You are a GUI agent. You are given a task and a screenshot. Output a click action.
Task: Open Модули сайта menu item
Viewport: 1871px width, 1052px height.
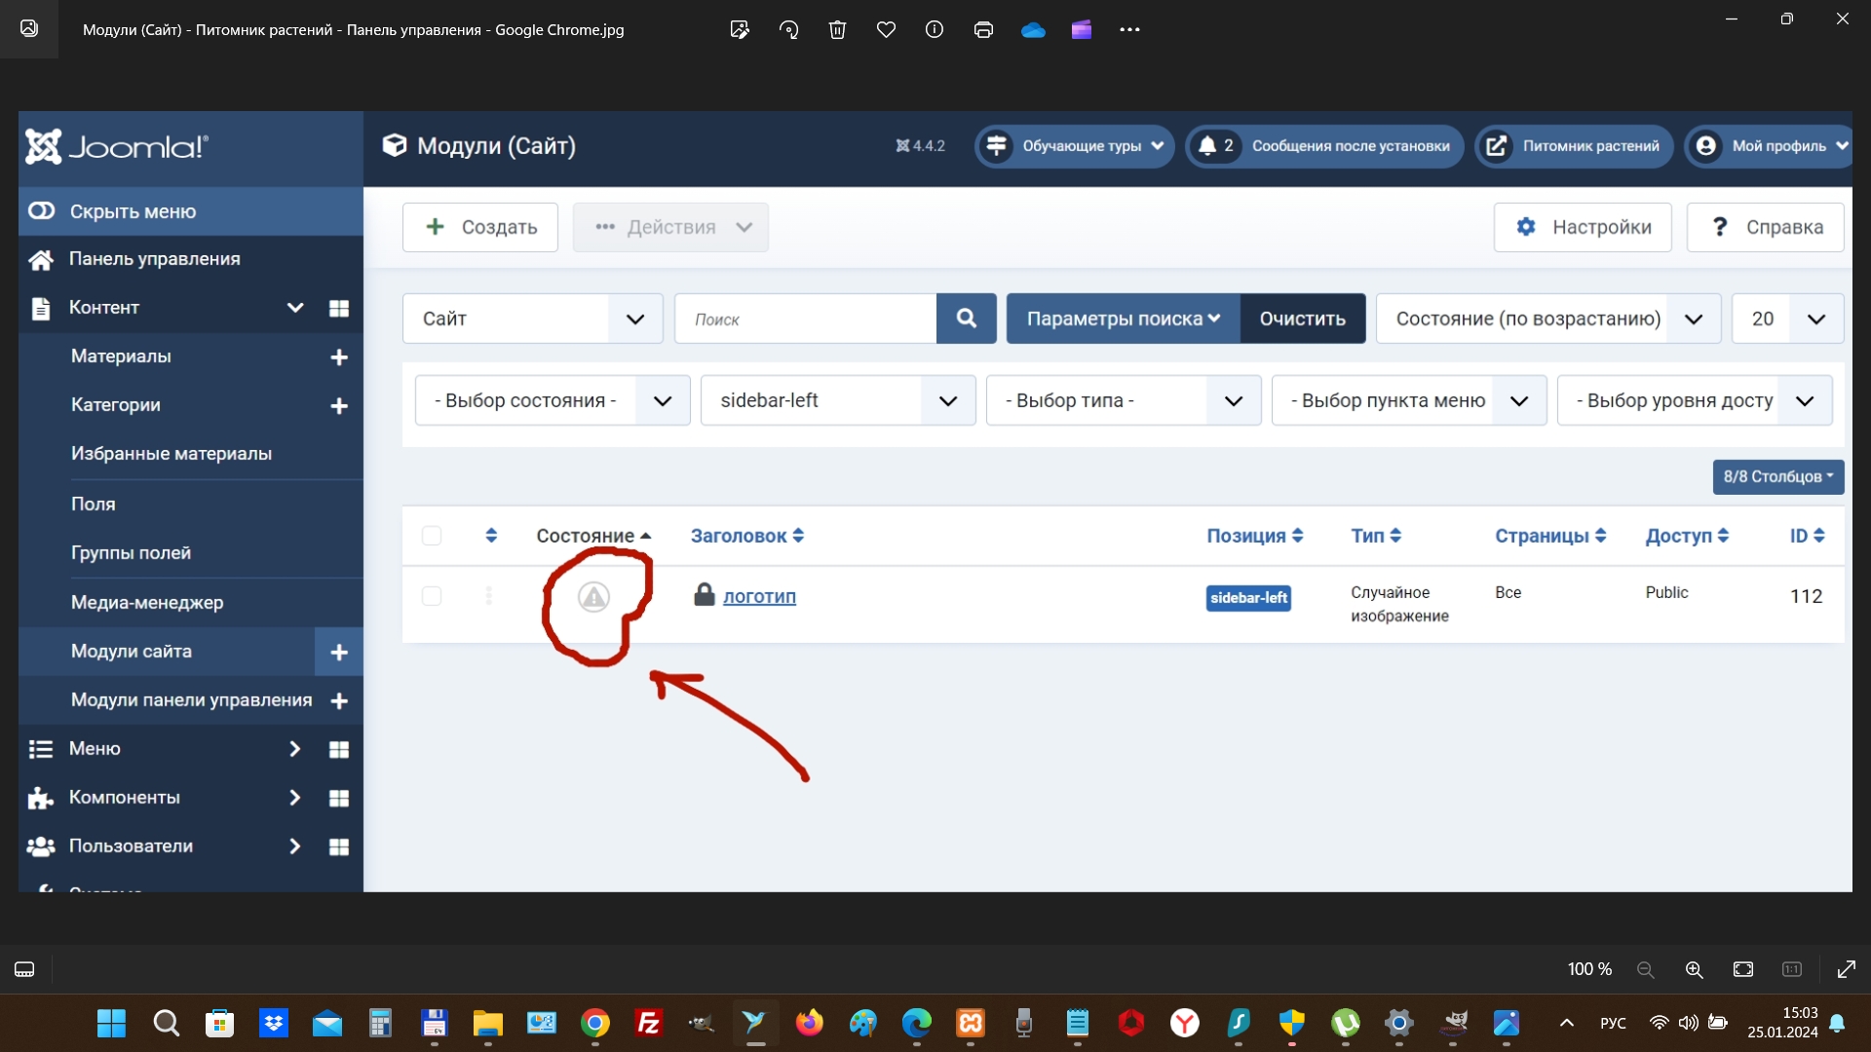click(x=132, y=652)
